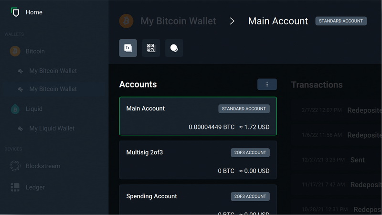Screen dimensions: 382x215
Task: Select the Blockstream device icon
Action: pos(15,166)
